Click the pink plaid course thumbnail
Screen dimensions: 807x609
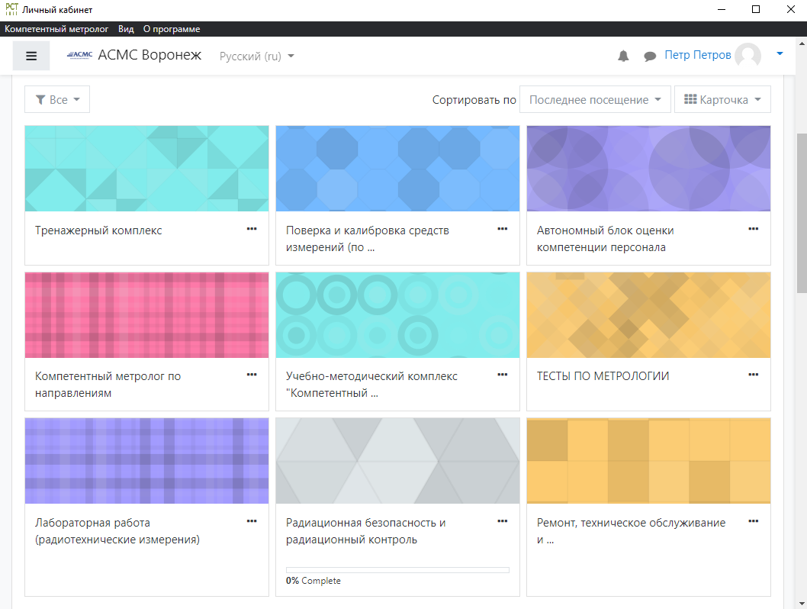tap(146, 314)
